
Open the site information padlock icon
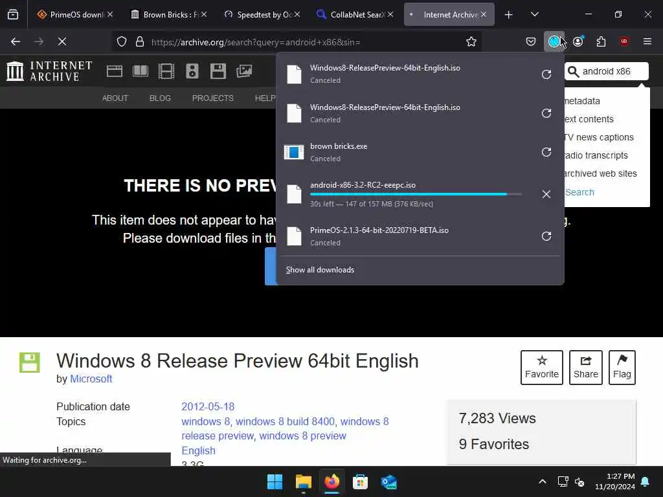point(140,42)
